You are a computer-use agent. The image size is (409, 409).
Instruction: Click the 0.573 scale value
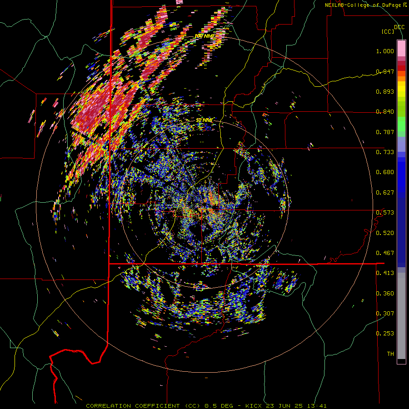(385, 213)
